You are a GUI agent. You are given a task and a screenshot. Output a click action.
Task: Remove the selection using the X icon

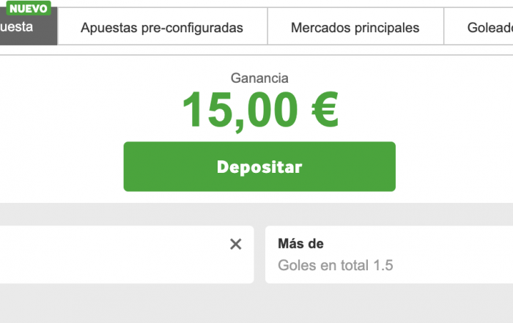[x=235, y=245]
